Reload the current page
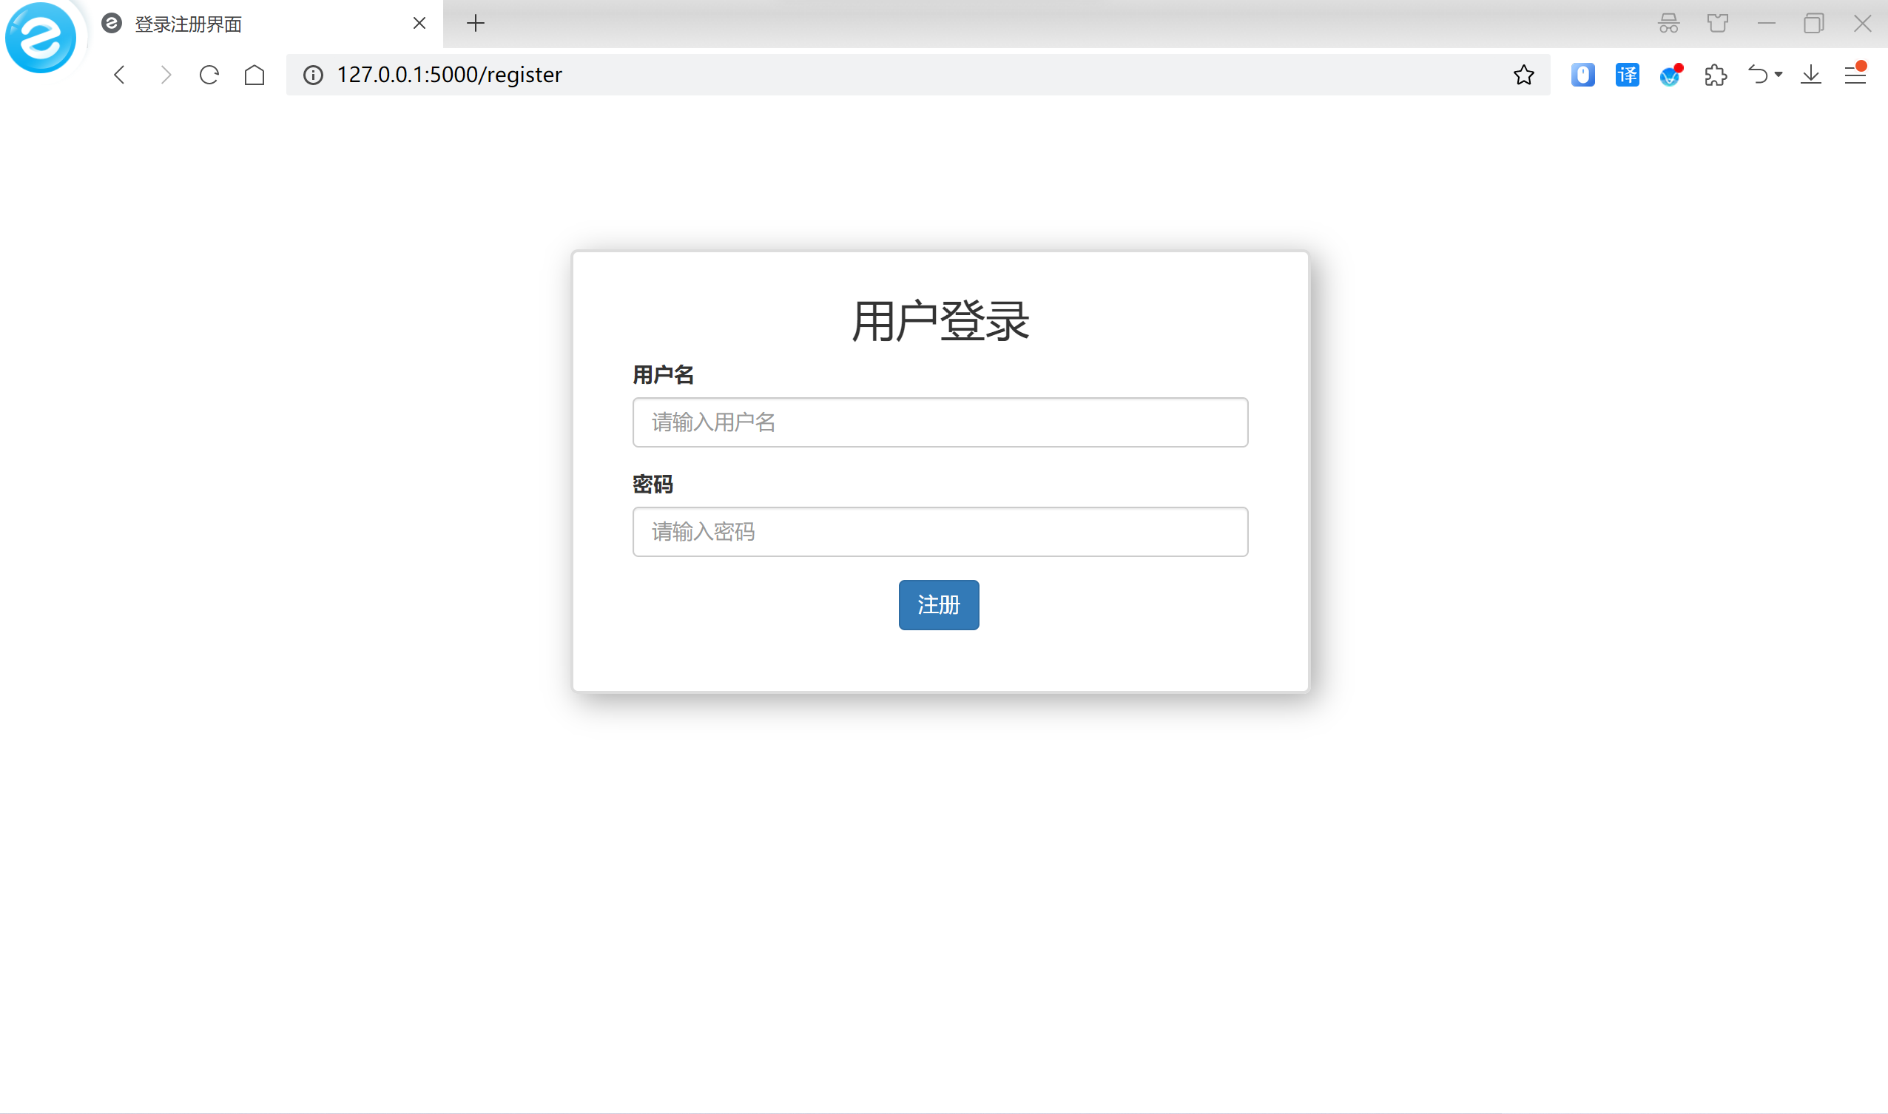The image size is (1888, 1114). [x=209, y=75]
